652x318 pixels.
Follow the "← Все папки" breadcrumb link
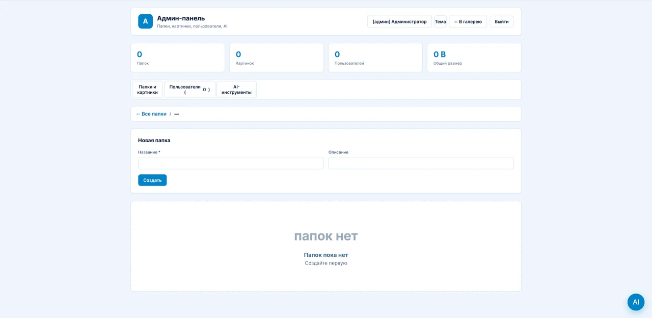(151, 114)
